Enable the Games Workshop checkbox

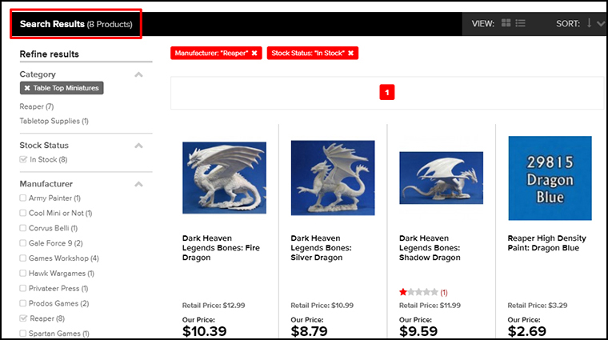pyautogui.click(x=23, y=258)
